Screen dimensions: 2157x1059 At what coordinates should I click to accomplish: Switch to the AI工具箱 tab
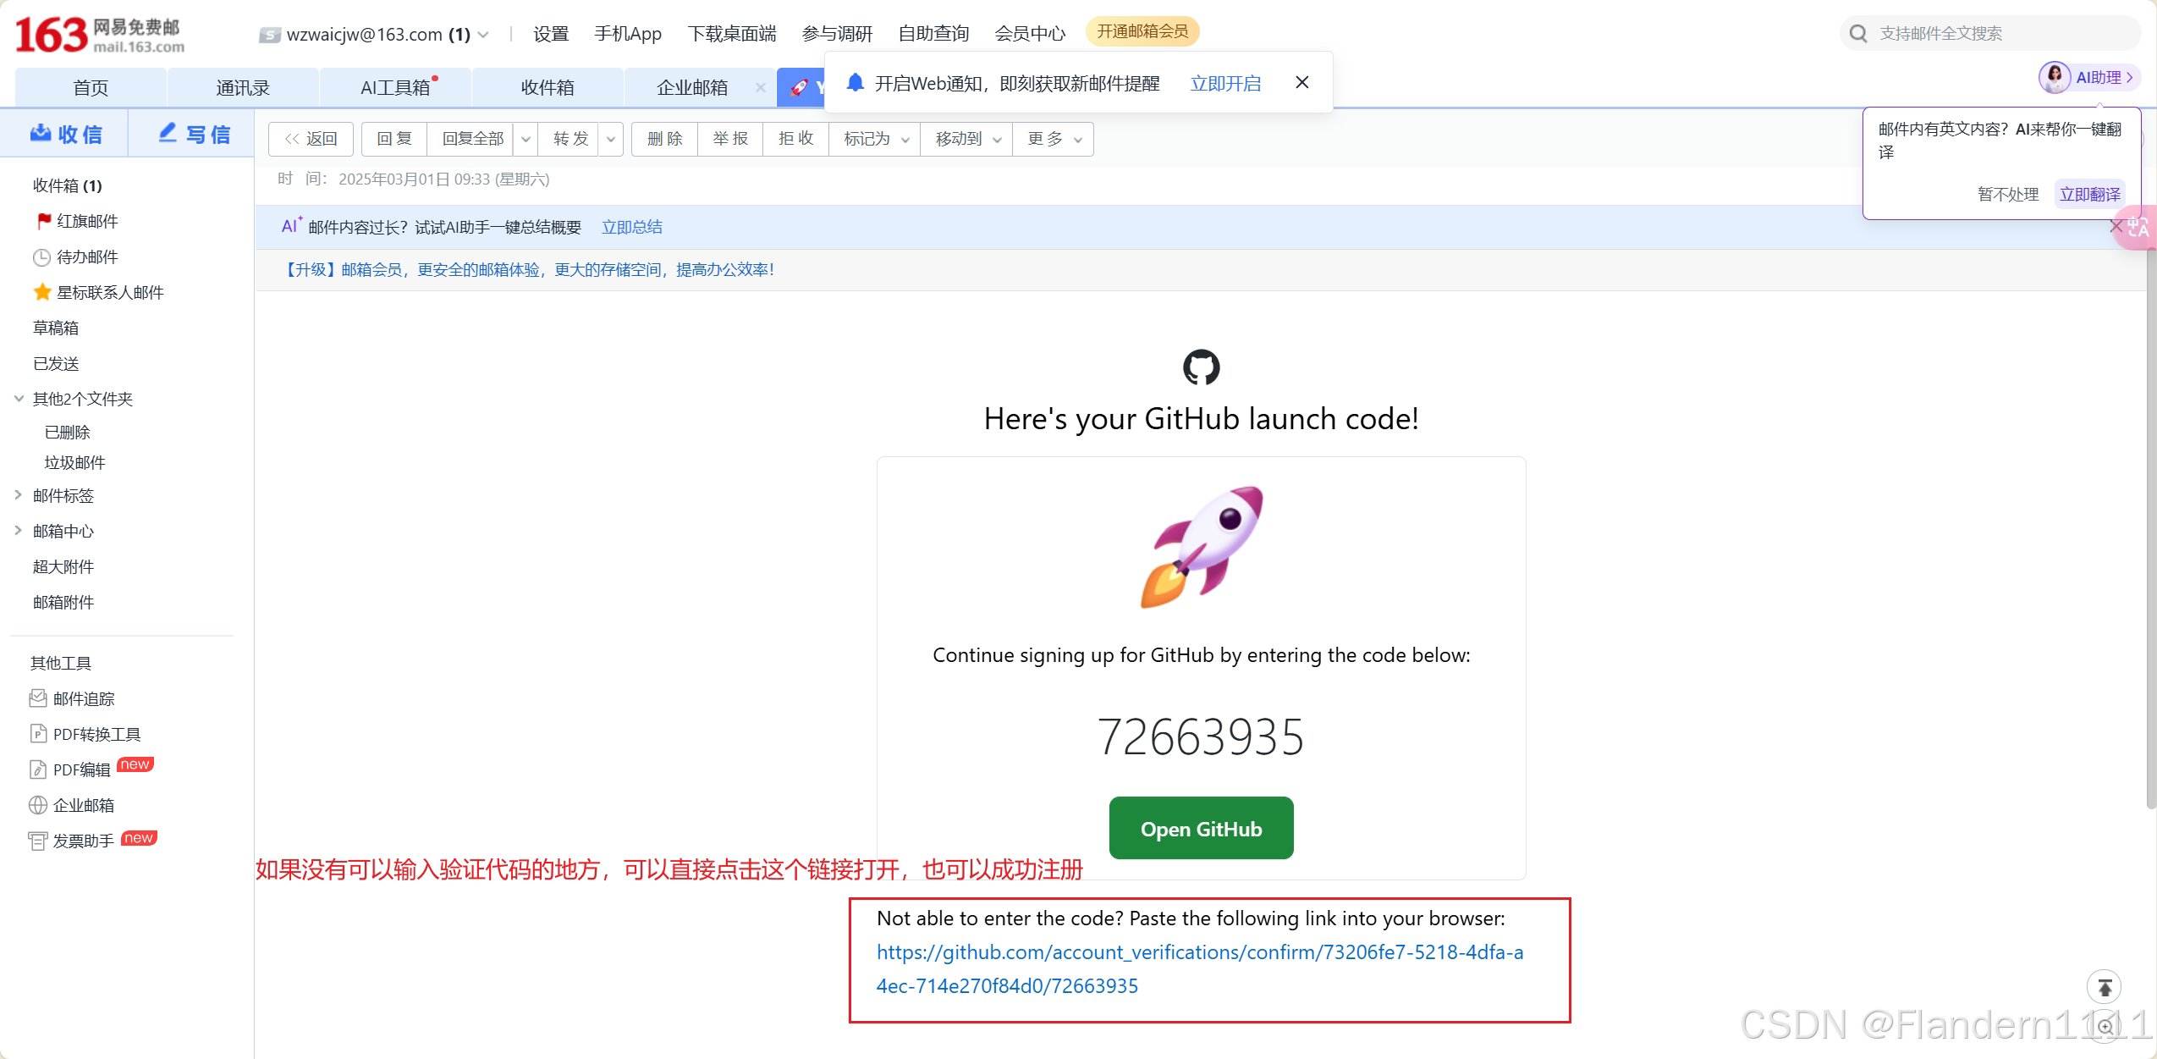pos(395,87)
